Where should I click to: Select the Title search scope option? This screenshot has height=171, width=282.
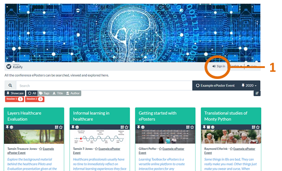click(x=58, y=93)
